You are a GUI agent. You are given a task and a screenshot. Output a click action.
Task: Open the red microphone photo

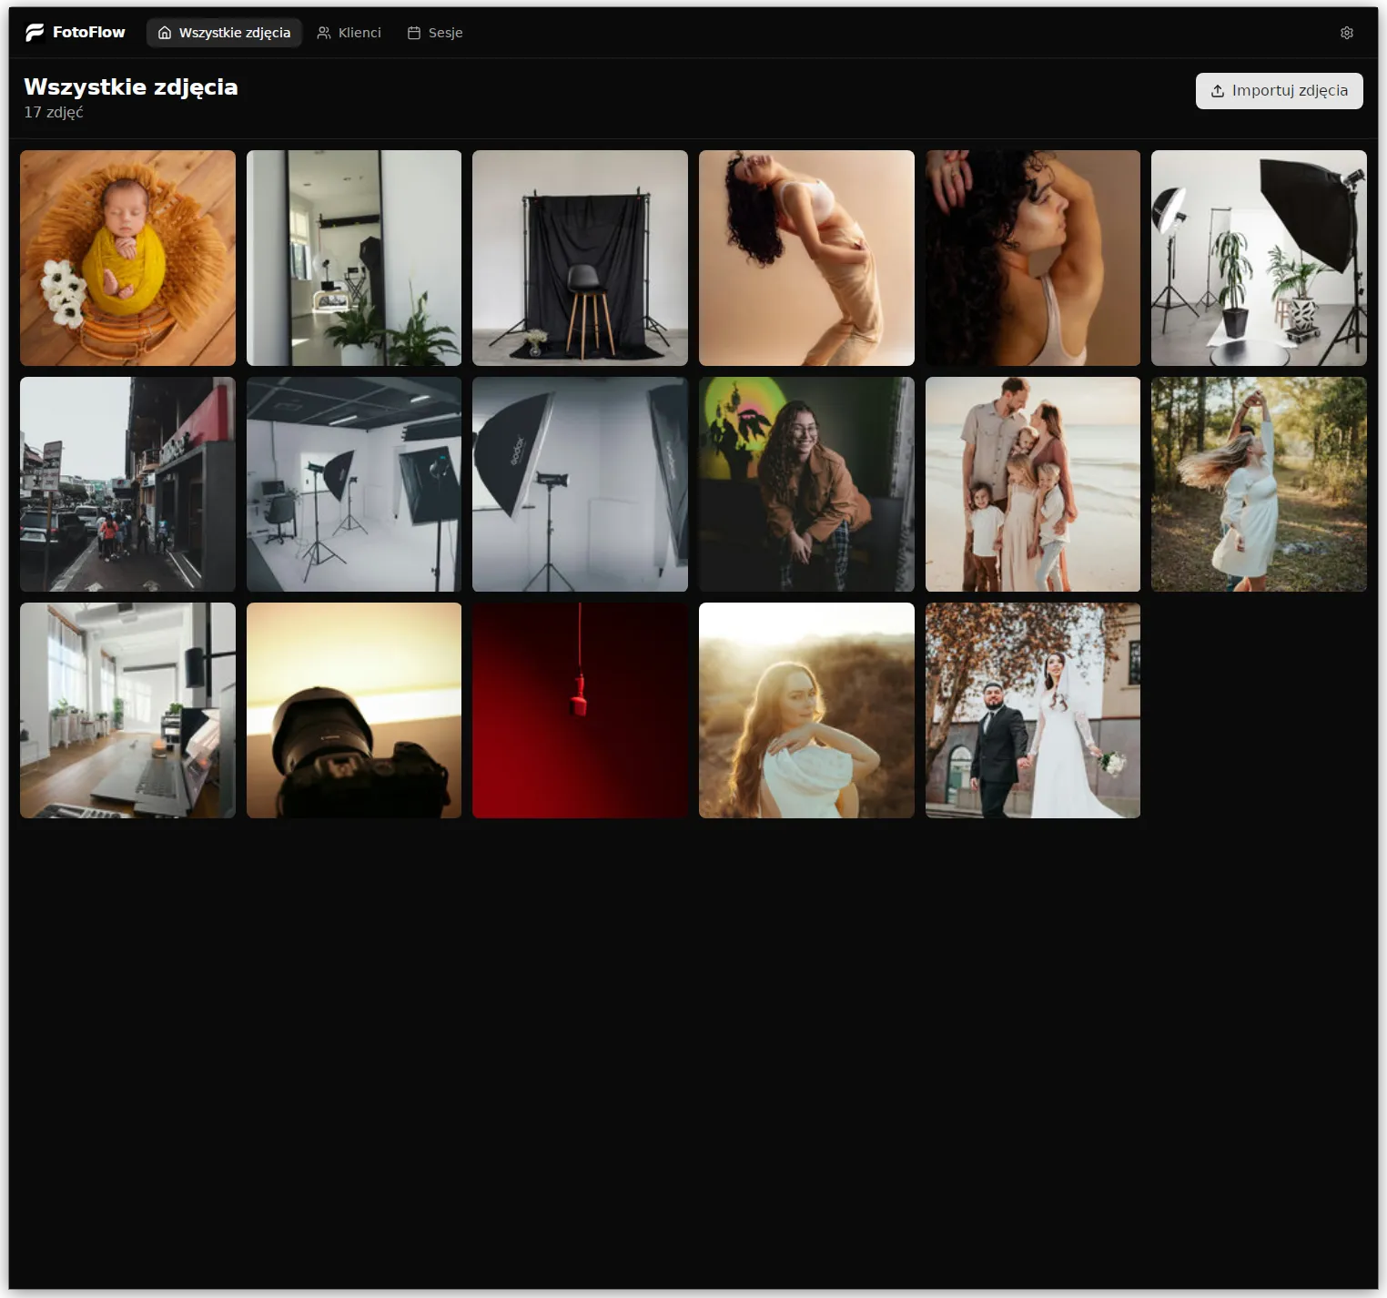pos(580,710)
